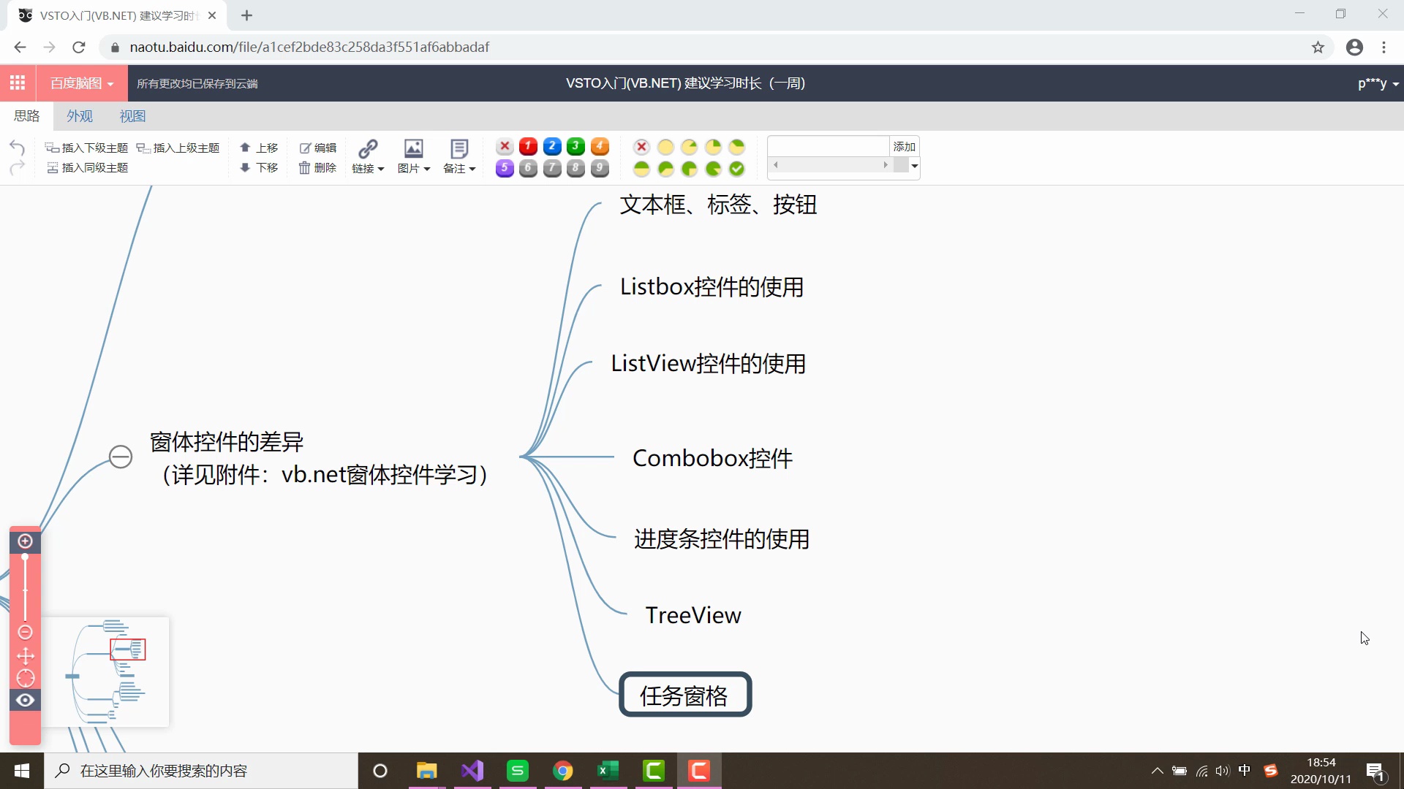Open the 图片 image dropdown
This screenshot has width=1404, height=789.
point(414,156)
